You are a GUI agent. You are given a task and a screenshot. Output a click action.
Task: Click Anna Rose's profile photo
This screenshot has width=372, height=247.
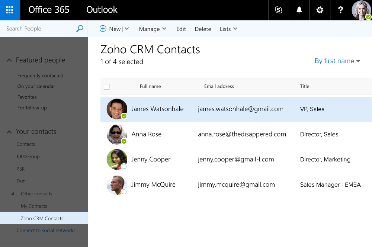(x=117, y=134)
